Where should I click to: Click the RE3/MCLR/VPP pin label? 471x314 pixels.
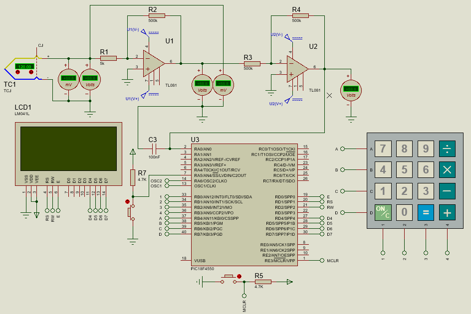[x=279, y=261]
